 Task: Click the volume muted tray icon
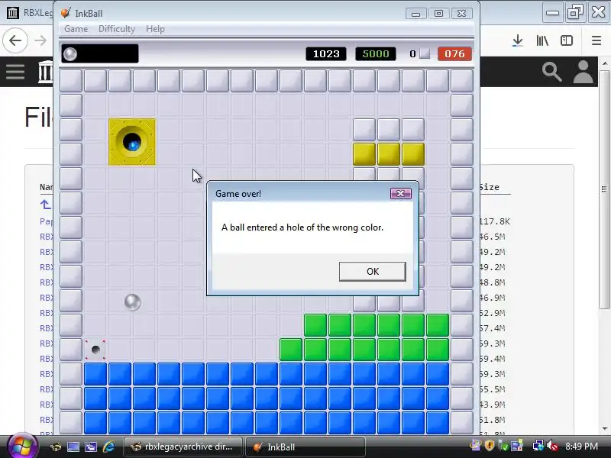pos(551,446)
